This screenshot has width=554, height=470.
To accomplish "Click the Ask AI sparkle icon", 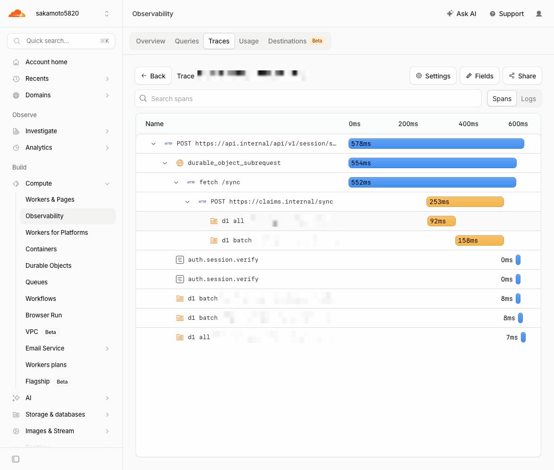I will coord(450,13).
